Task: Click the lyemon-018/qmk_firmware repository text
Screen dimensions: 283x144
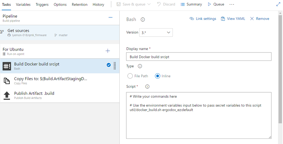Action: tap(29, 35)
